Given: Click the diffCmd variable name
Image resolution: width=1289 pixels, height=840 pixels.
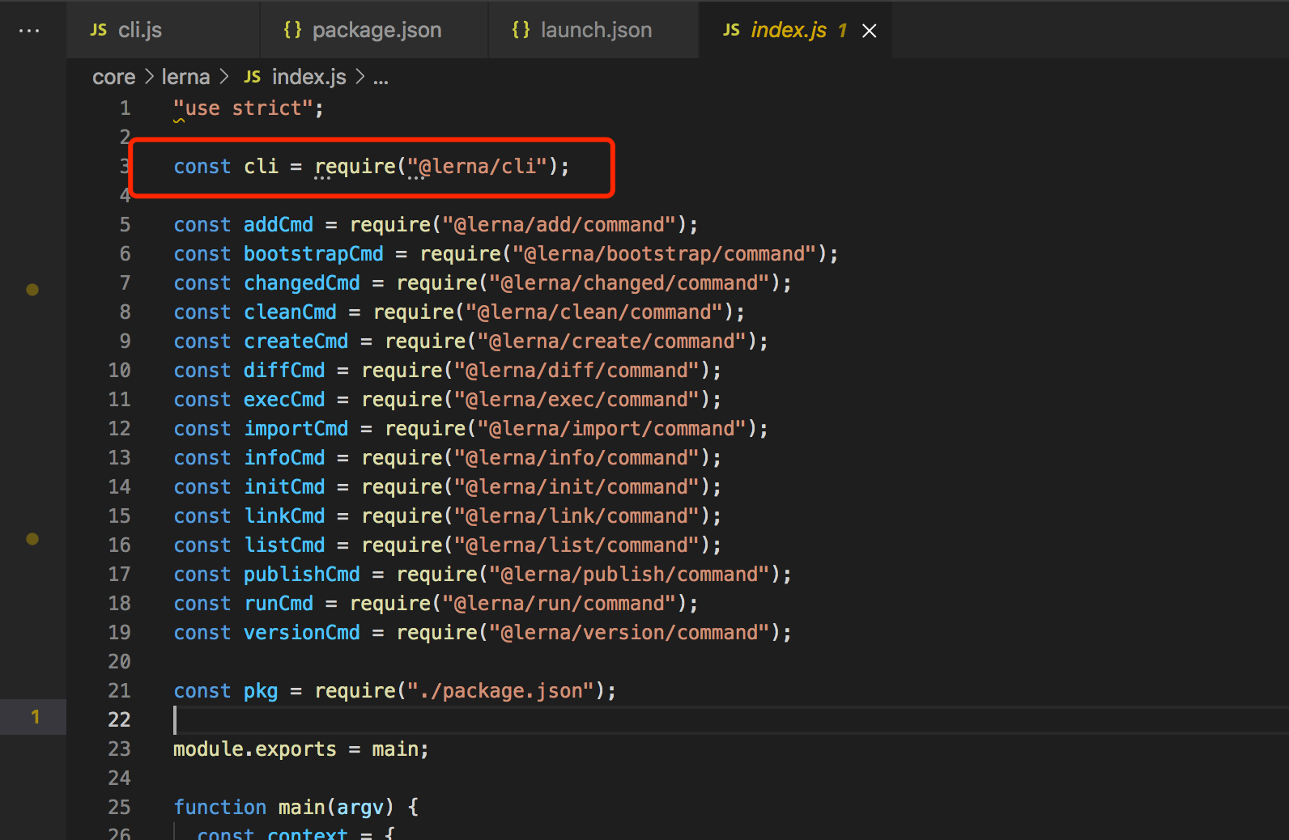Looking at the screenshot, I should click(284, 371).
